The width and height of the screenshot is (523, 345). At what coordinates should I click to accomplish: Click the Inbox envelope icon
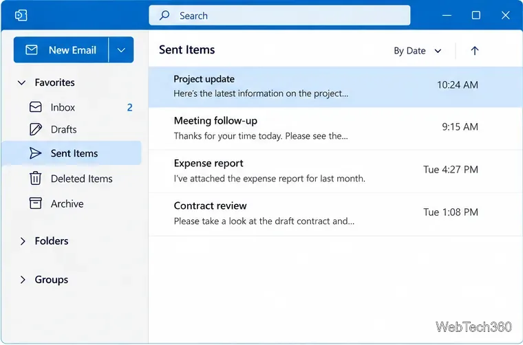coord(36,107)
